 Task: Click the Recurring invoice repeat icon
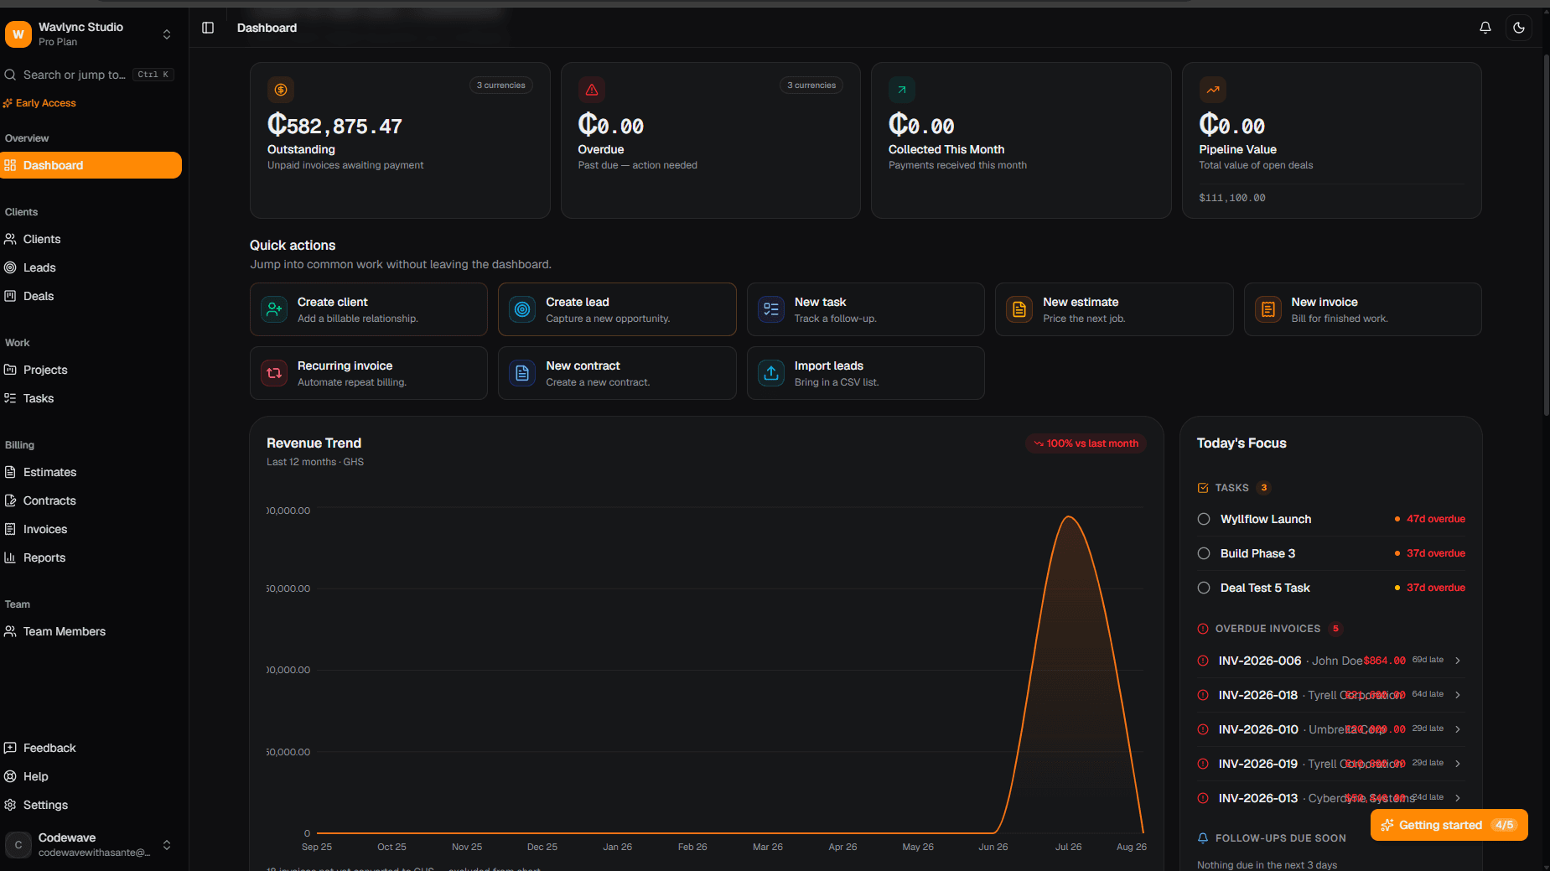click(274, 373)
